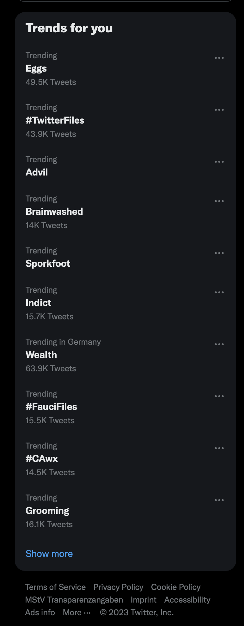The image size is (244, 626).
Task: Open more options for Advil trend
Action: [219, 162]
